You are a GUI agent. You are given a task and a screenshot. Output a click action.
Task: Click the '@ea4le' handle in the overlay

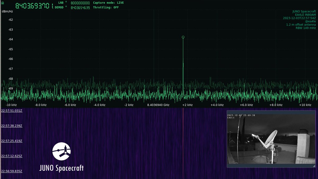click(311, 21)
